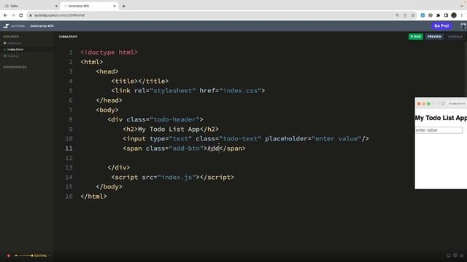Open the 'bootcamp #05' title in the header
The width and height of the screenshot is (467, 262).
(42, 26)
